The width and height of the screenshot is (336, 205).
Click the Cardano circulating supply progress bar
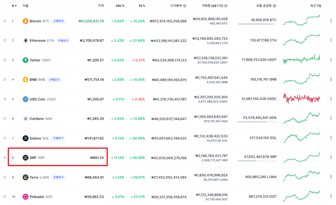pos(257,122)
